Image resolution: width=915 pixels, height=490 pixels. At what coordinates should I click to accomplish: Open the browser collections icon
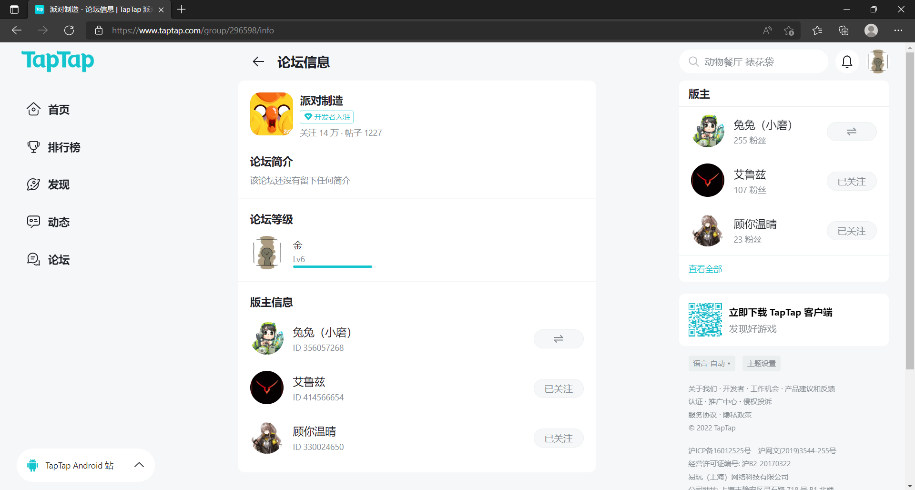click(x=844, y=31)
